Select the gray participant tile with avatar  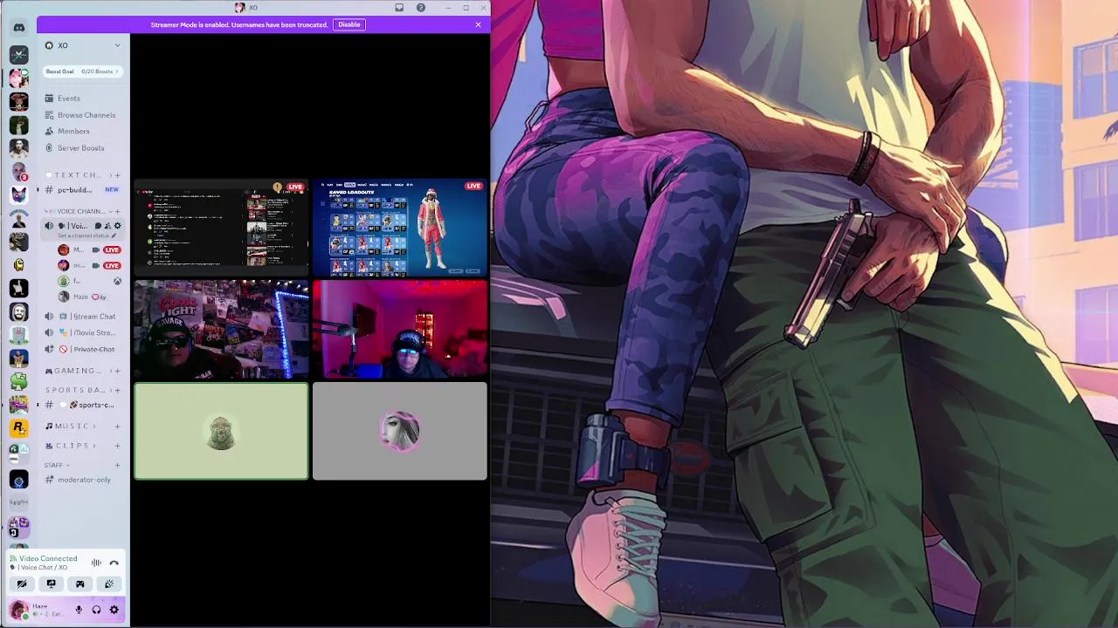point(400,431)
